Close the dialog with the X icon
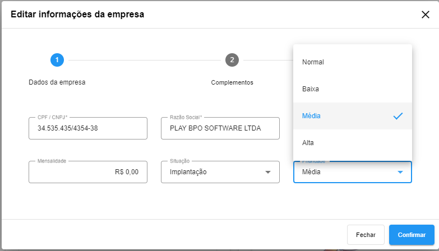The image size is (439, 251). coord(426,15)
